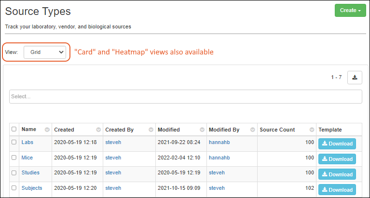Open the Mice source type link
370x198 pixels.
coord(27,158)
